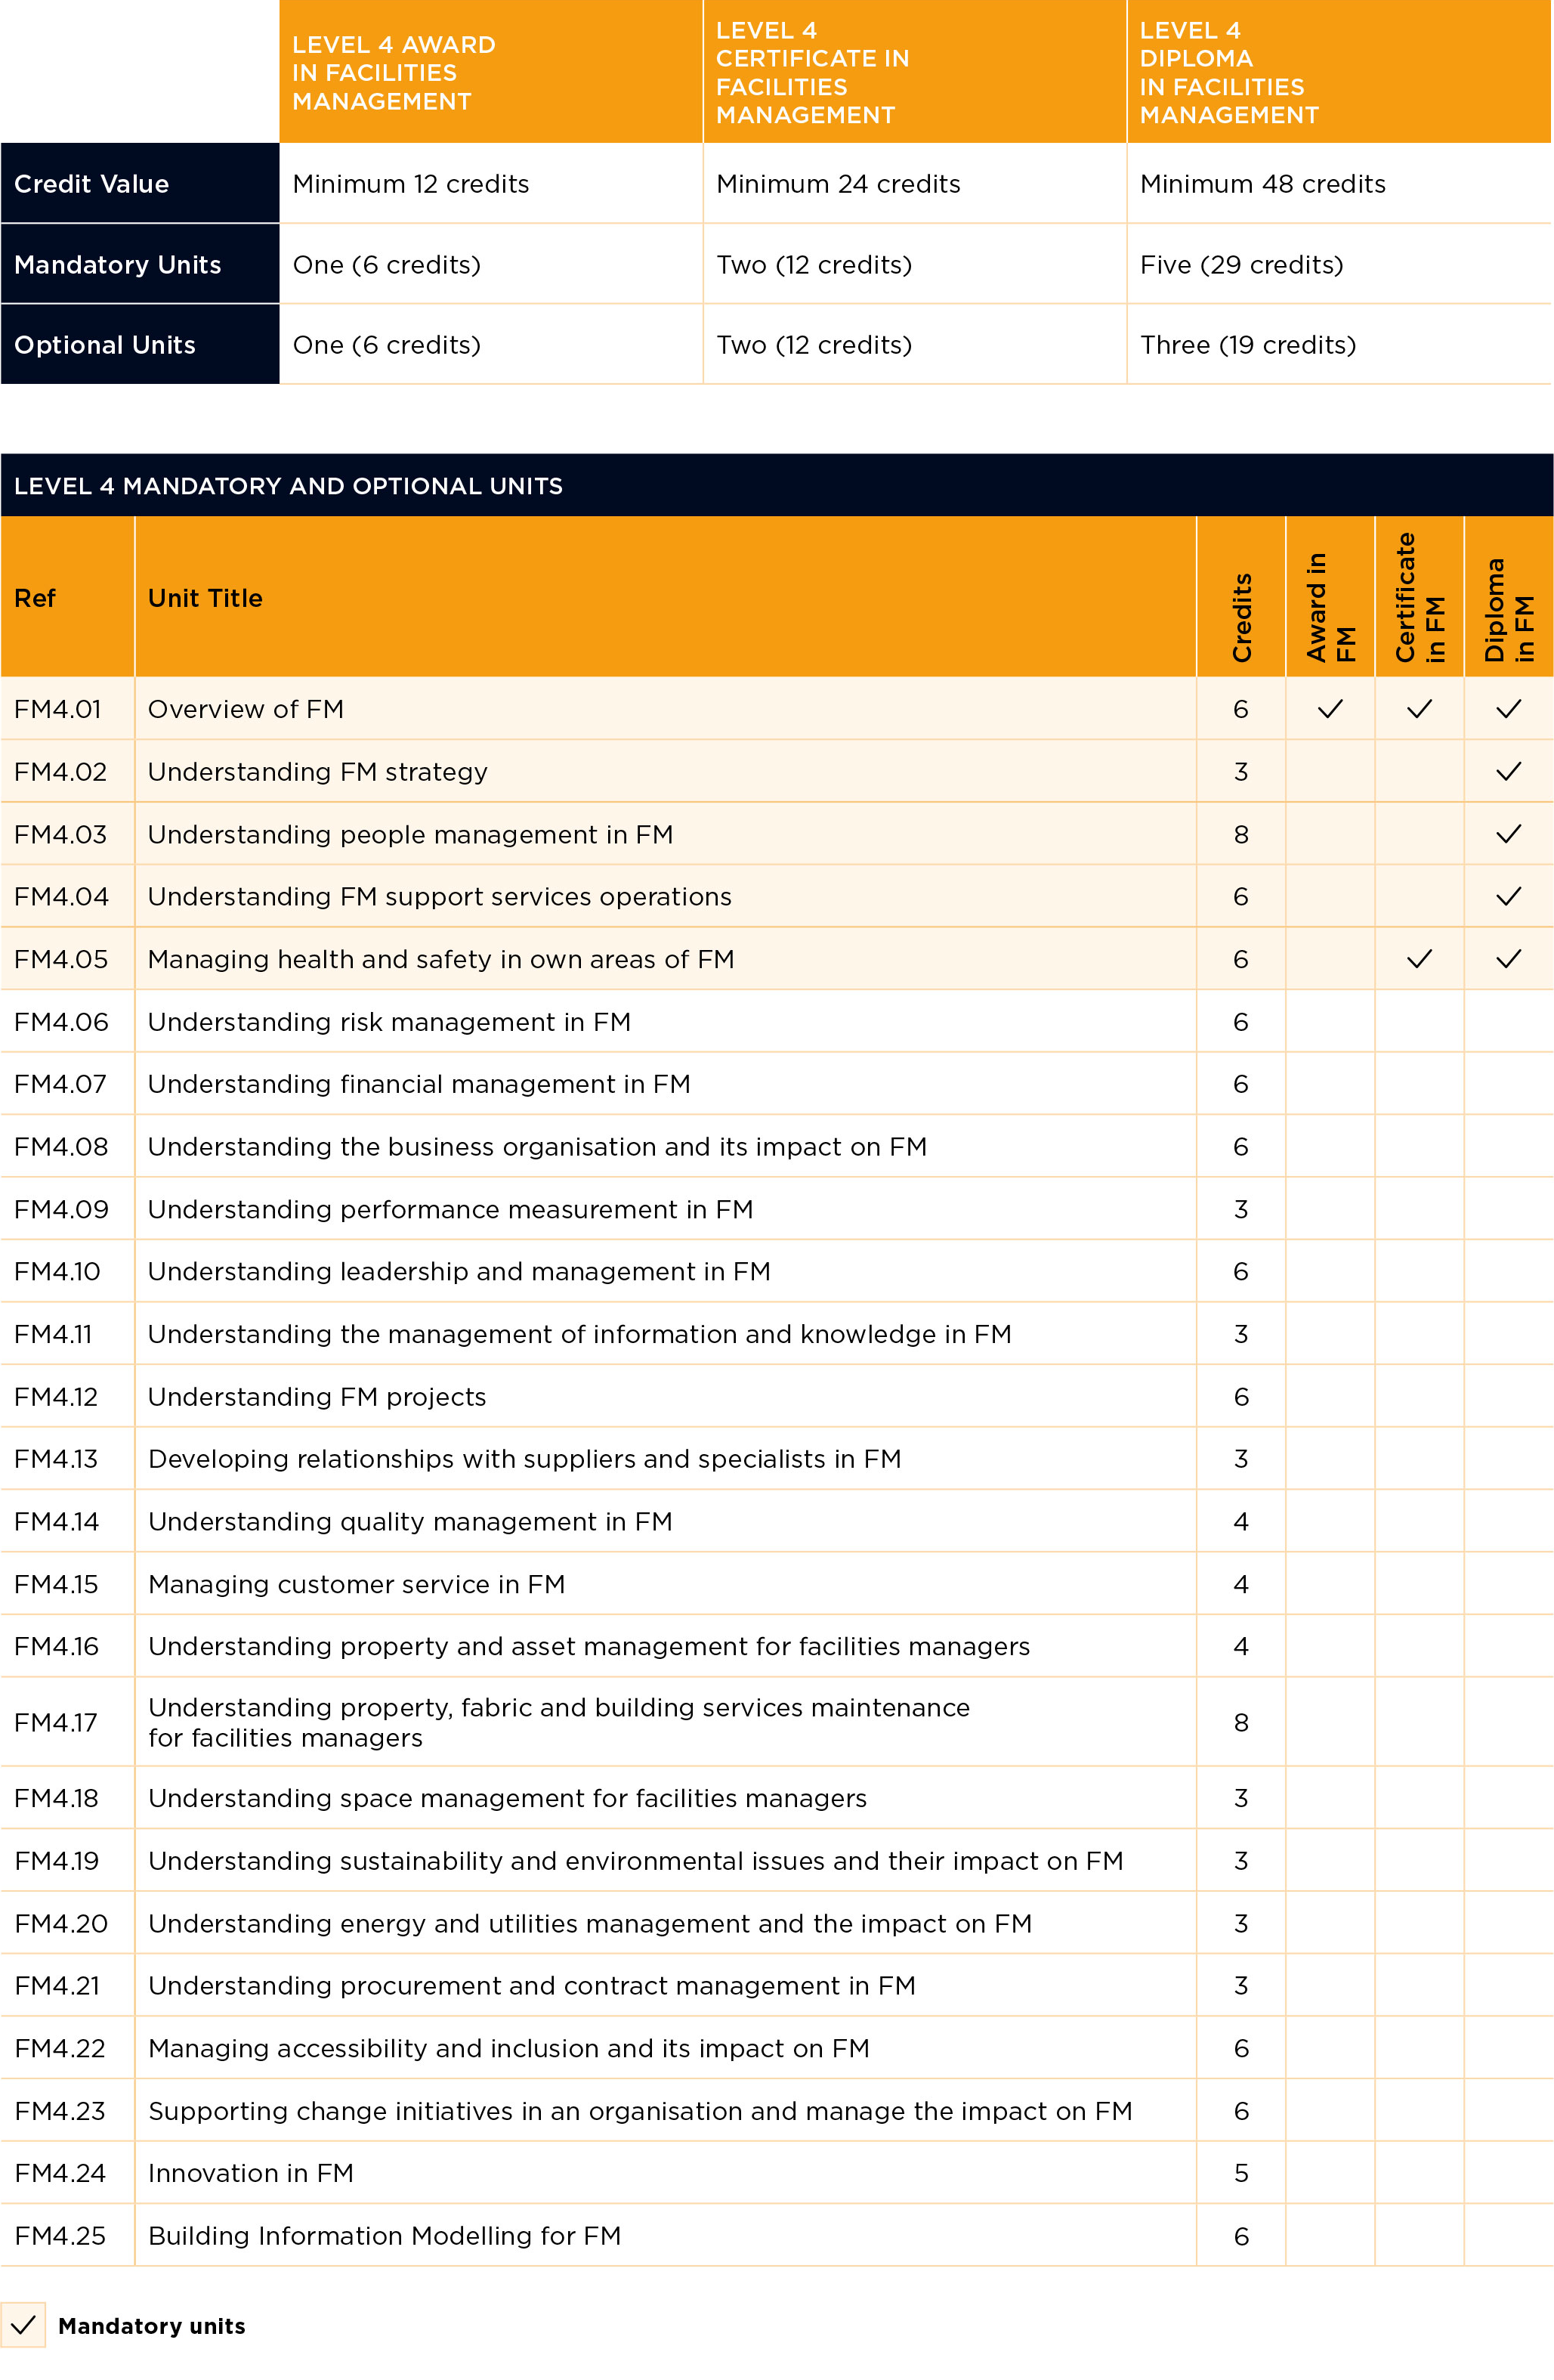
Task: Click the Diploma checkmark for FM4.05
Action: tap(1508, 959)
